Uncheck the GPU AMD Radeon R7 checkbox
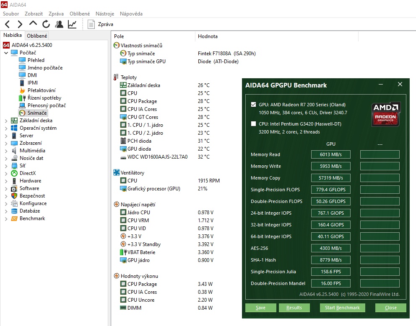 coord(253,105)
